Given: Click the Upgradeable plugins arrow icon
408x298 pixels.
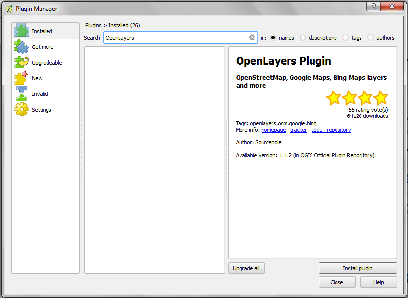Looking at the screenshot, I should tap(22, 63).
